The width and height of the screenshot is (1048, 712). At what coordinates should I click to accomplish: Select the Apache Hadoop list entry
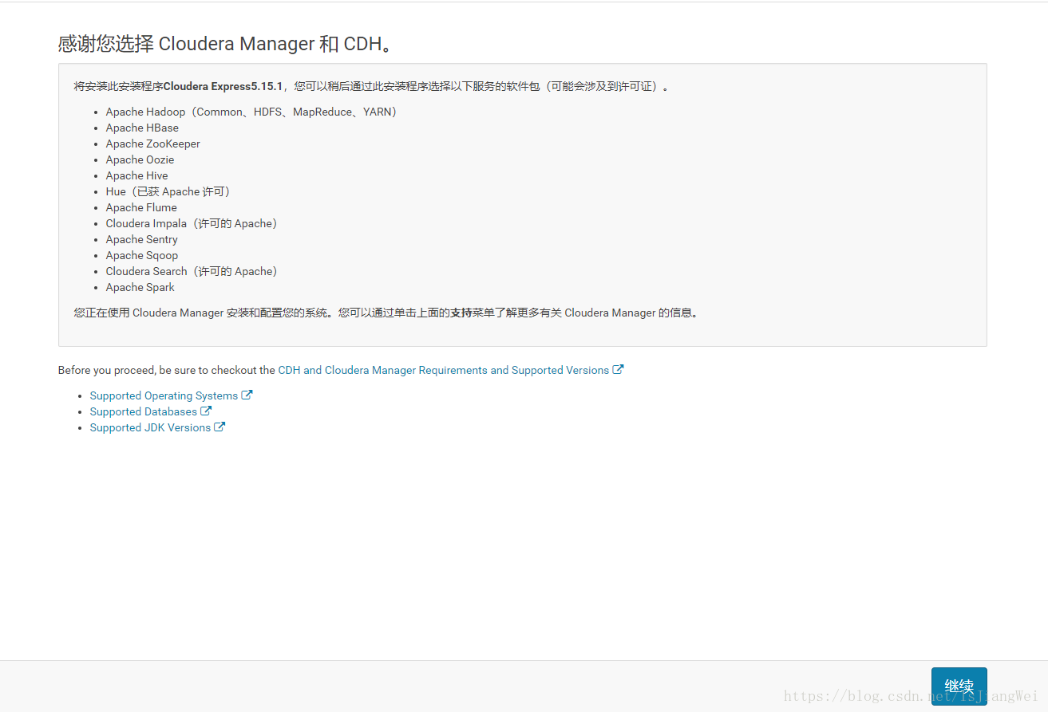[251, 112]
